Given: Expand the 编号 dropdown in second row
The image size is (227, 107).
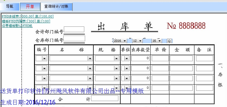Looking at the screenshot, I should tap(45, 68).
